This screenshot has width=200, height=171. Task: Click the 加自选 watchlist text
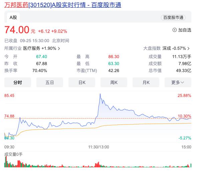coord(185,30)
